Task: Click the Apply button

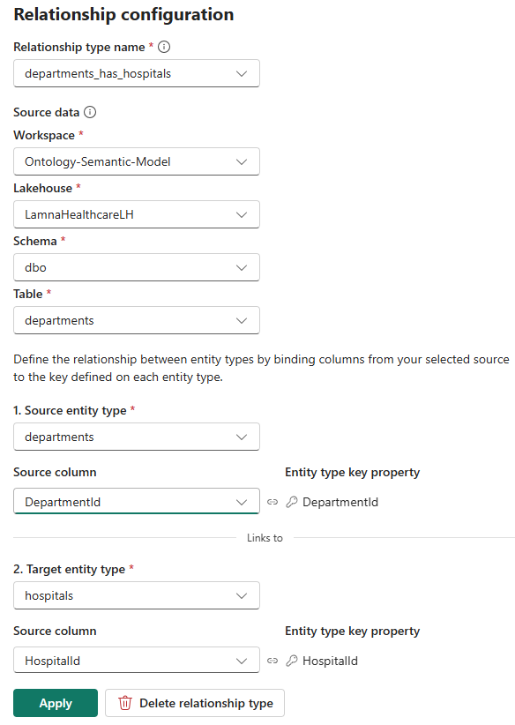Action: (55, 703)
